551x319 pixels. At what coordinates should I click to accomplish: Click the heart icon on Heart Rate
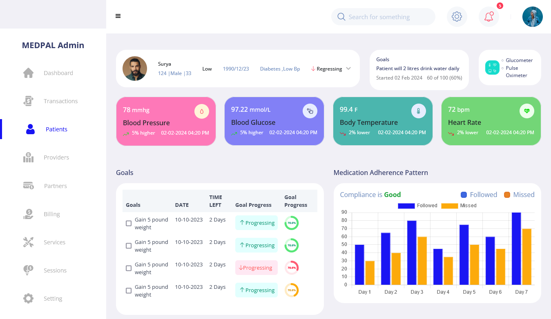coord(527,111)
